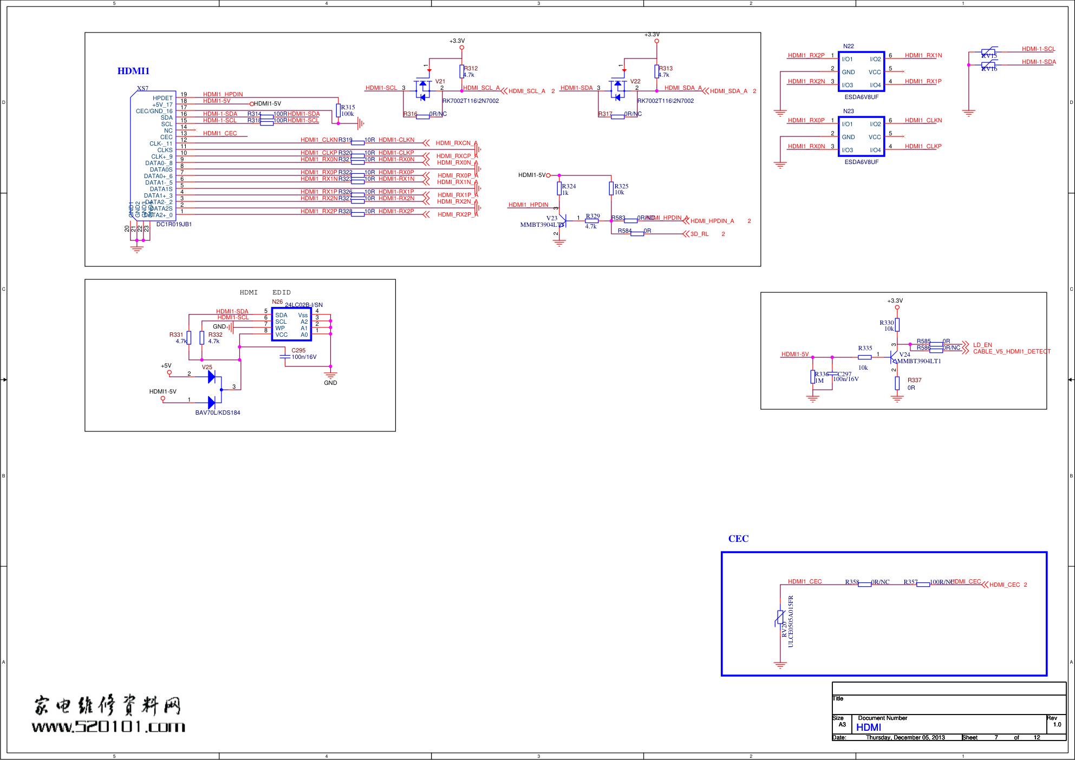Click the RV16 varistor symbol

pyautogui.click(x=988, y=65)
